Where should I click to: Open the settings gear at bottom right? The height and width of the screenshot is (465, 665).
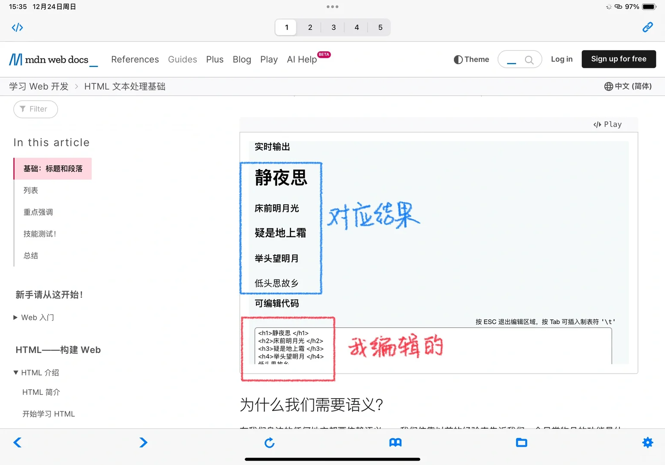click(647, 442)
